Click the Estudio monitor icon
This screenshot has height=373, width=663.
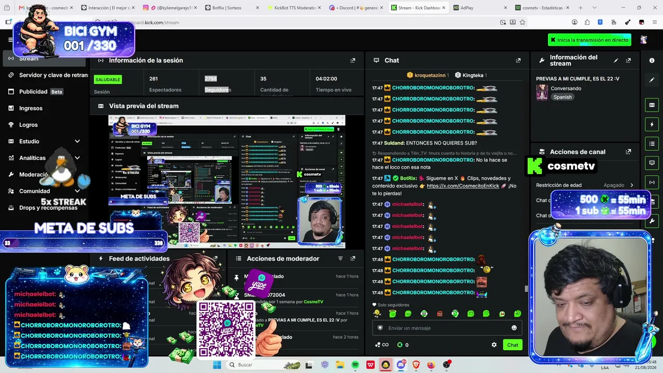coord(11,141)
